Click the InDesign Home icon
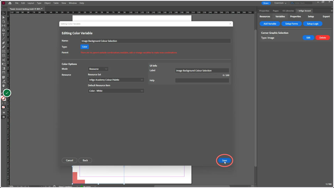Screen dimensions: 334x188 pyautogui.click(x=10, y=3)
